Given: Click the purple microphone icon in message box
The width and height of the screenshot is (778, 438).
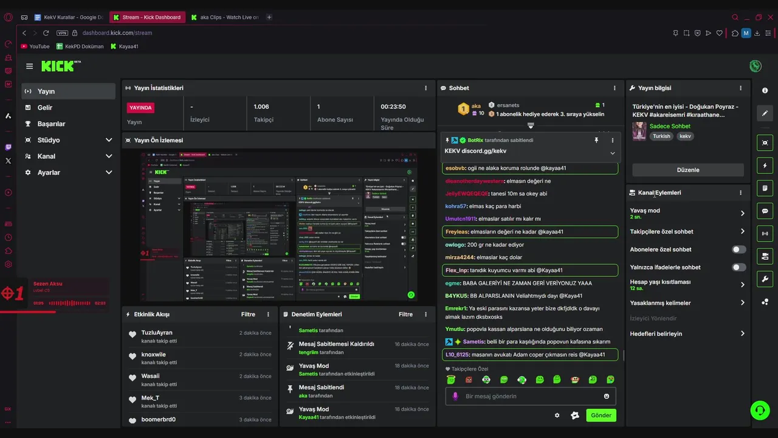Looking at the screenshot, I should point(455,396).
